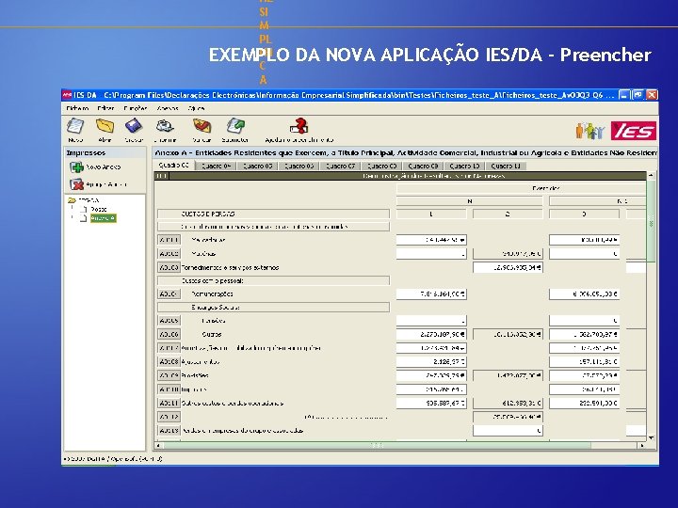Click the Impressos panel header
Image resolution: width=678 pixels, height=508 pixels.
[x=105, y=152]
